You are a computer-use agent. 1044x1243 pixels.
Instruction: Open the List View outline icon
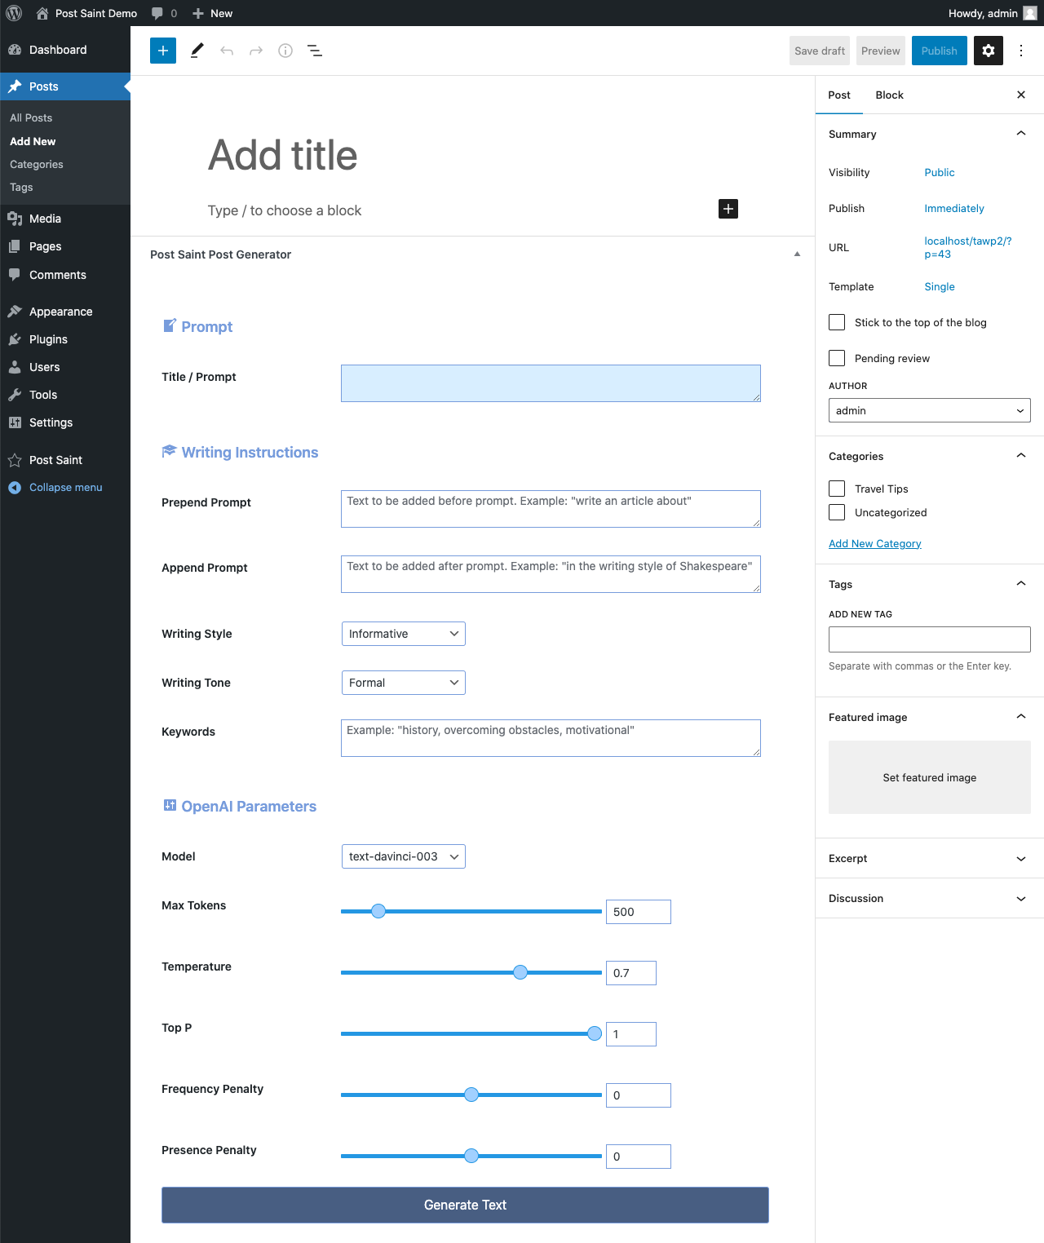(x=315, y=51)
